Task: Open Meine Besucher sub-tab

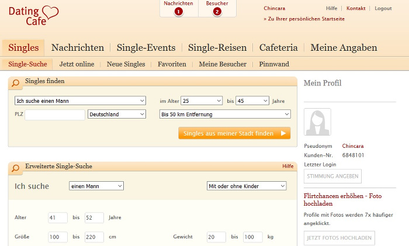Action: pos(223,64)
